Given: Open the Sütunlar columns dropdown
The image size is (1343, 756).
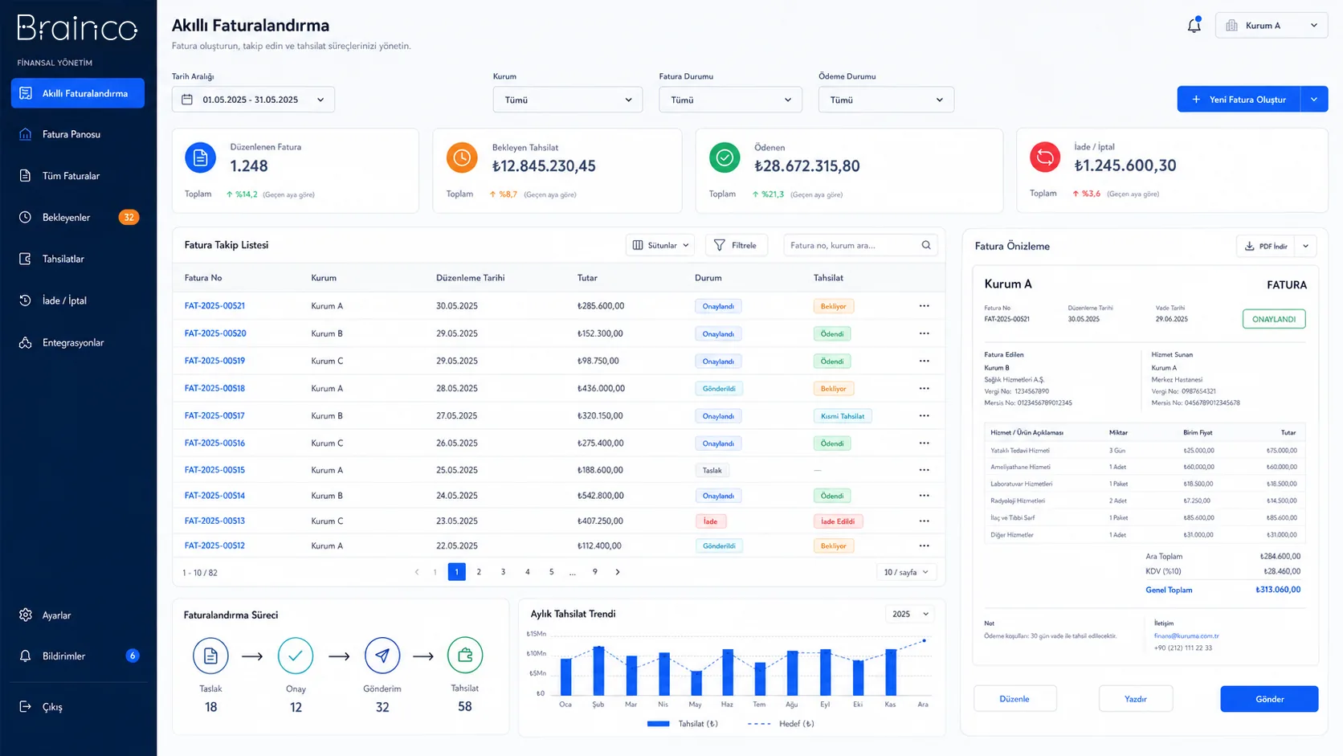Looking at the screenshot, I should (x=660, y=245).
